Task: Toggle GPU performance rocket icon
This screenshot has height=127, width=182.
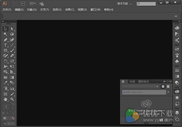Action: [x=42, y=4]
